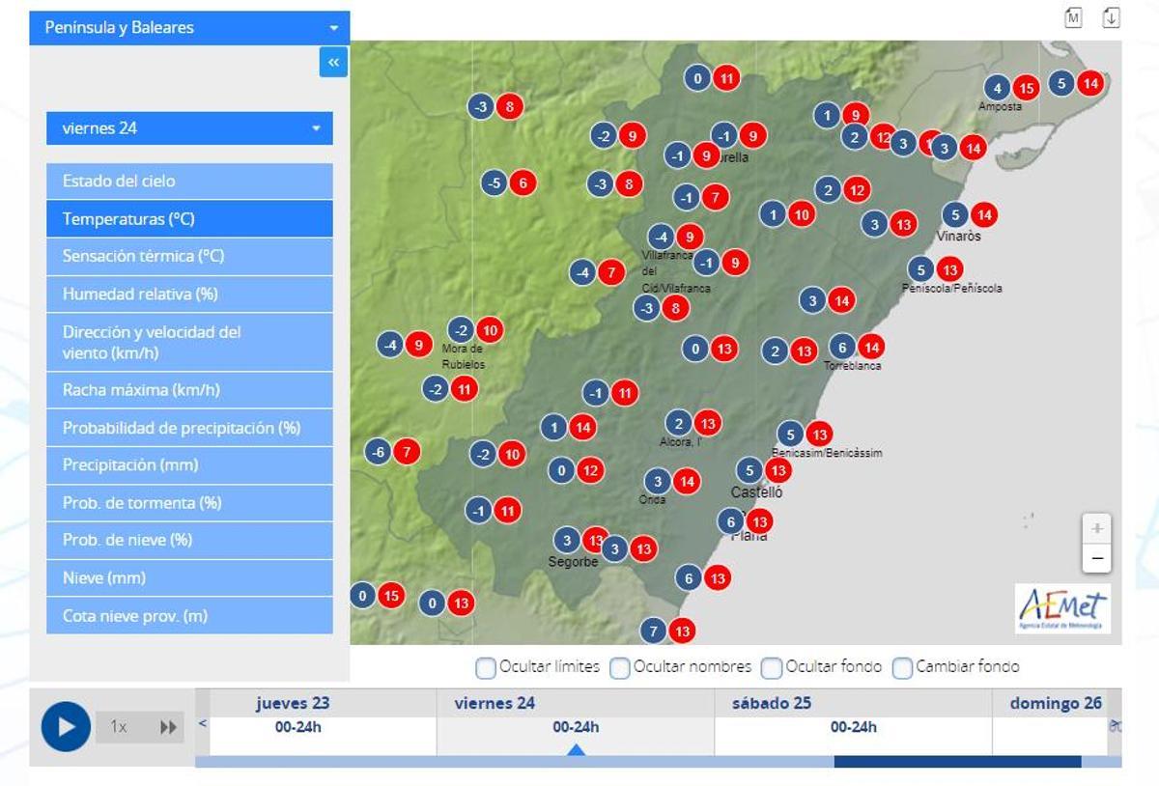The image size is (1159, 786).
Task: Select Humedad relativa (%) layer
Action: (x=189, y=295)
